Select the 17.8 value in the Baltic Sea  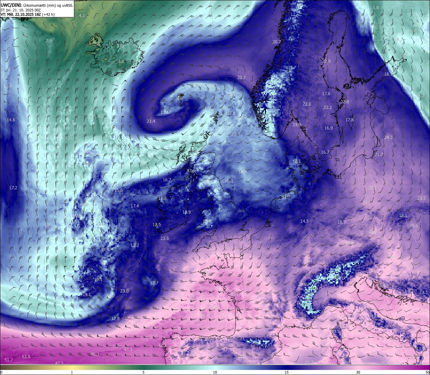click(349, 120)
